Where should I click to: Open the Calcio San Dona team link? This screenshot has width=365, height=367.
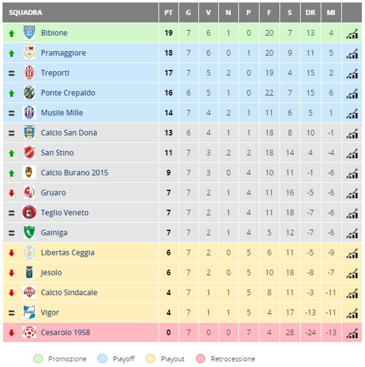coord(69,133)
